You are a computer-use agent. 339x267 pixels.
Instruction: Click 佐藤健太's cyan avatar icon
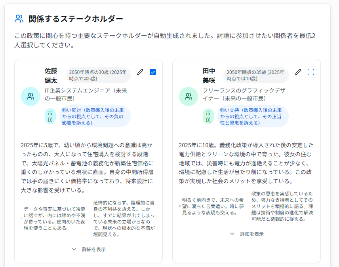(30, 97)
